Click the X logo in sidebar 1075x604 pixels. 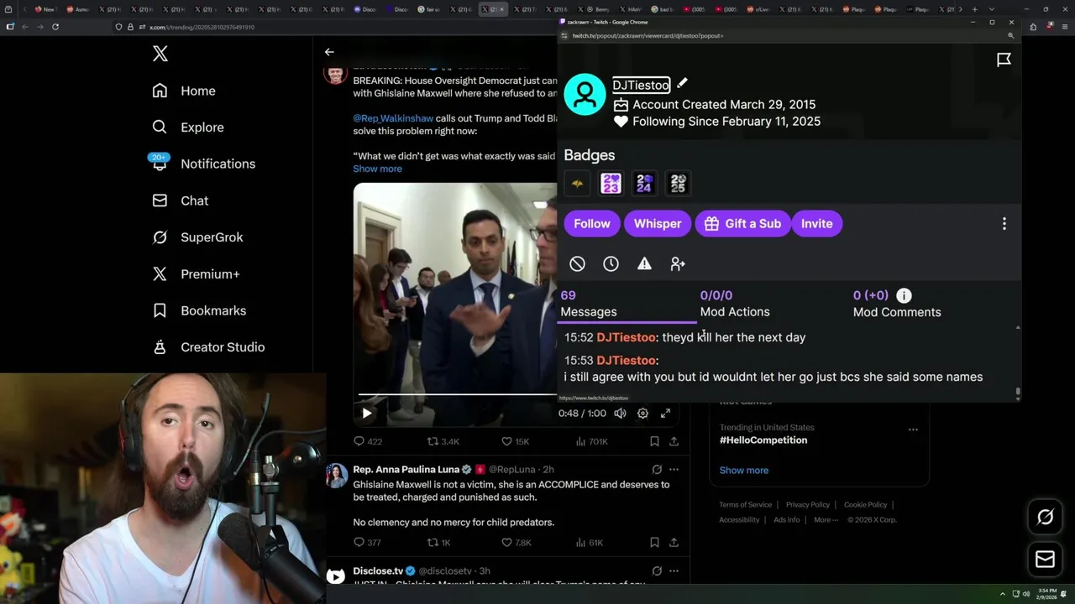point(160,54)
